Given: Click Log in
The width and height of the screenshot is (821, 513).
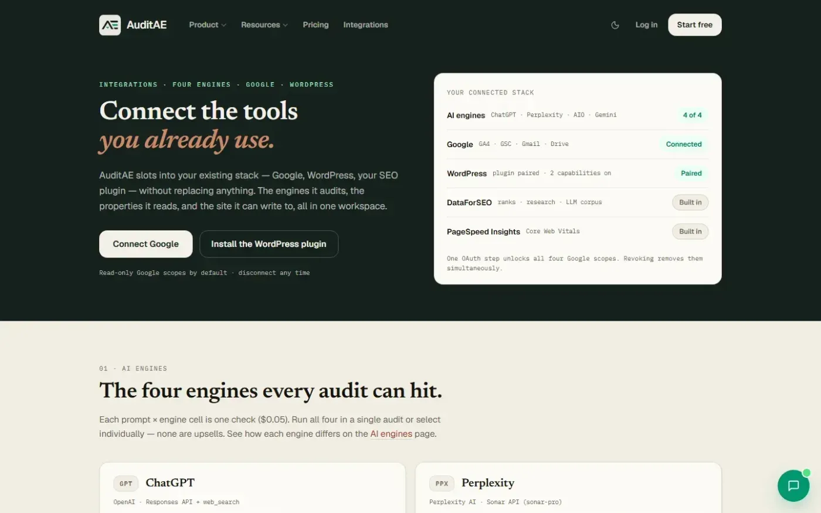Looking at the screenshot, I should coord(646,25).
